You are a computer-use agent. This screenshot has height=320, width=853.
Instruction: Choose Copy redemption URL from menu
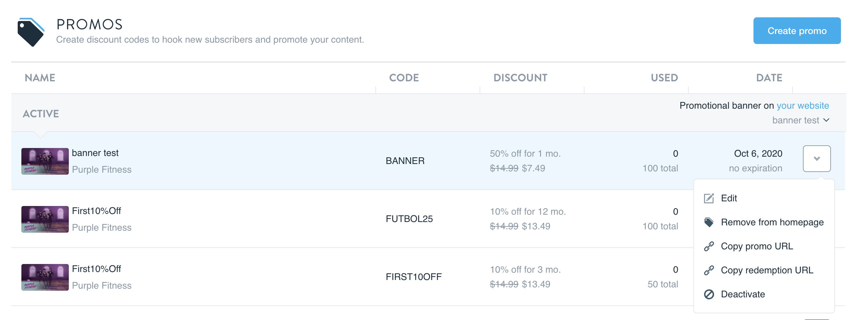[767, 270]
